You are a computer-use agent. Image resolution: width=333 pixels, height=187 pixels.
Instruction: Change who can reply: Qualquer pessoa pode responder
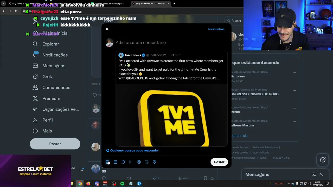coord(132,150)
